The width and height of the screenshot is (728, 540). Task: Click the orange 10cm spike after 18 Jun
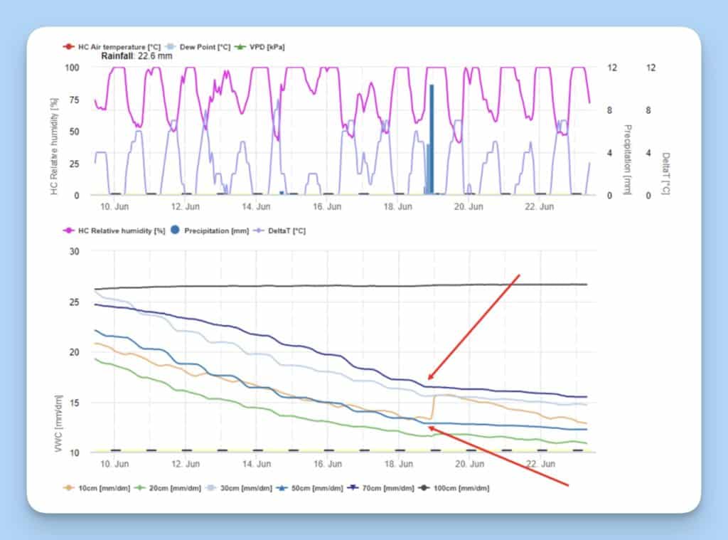[x=434, y=407]
